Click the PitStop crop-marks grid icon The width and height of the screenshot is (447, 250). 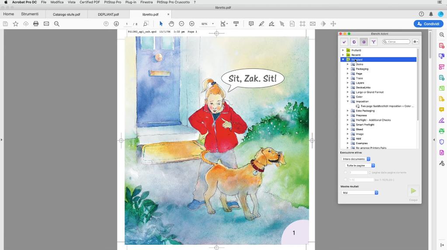pyautogui.click(x=302, y=24)
